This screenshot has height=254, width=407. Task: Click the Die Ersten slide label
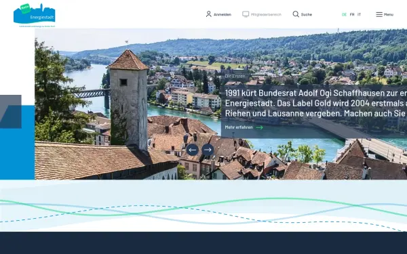pos(235,76)
